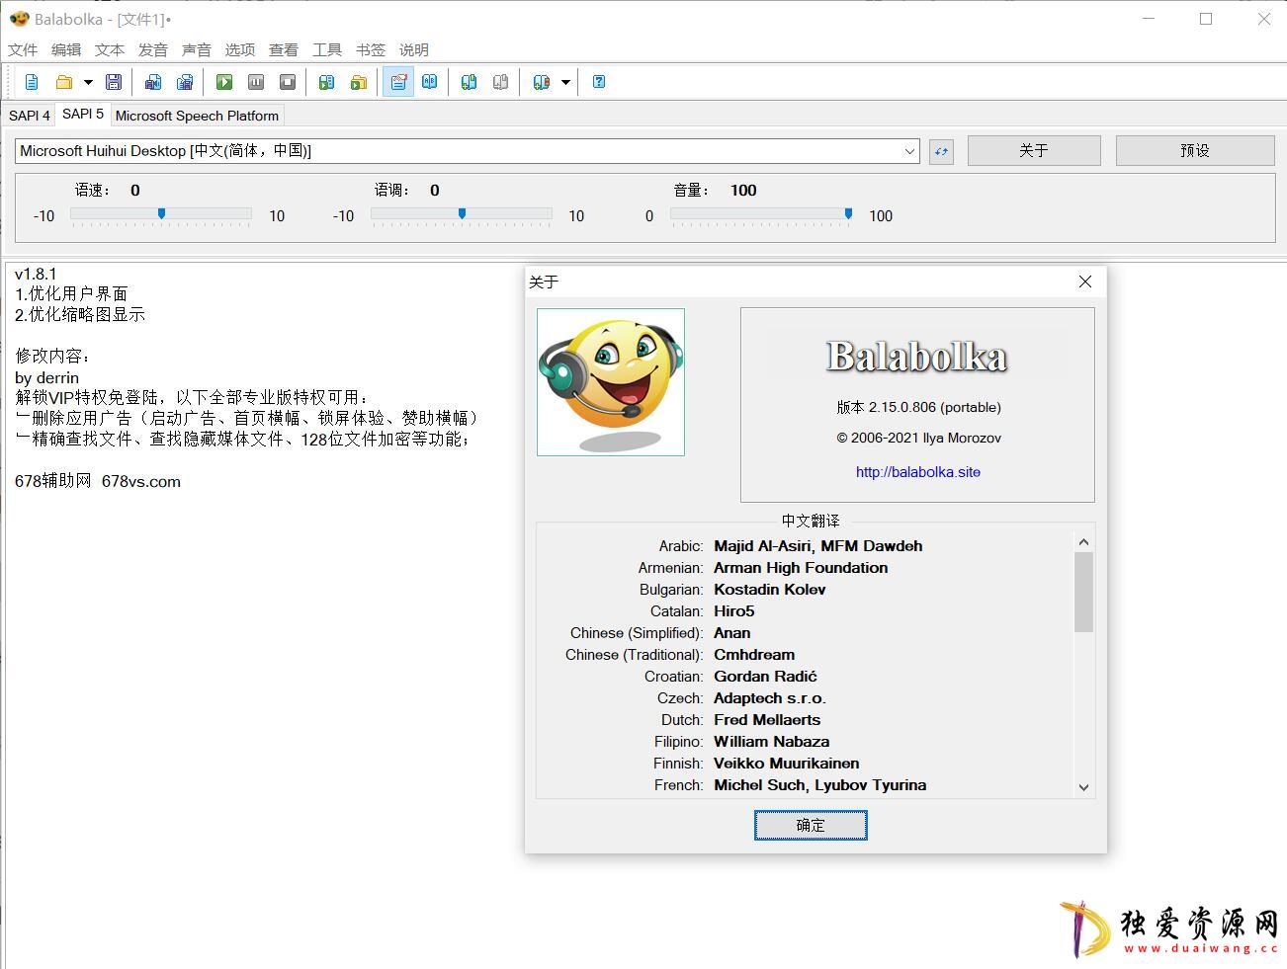Click the 确定 button

811,825
